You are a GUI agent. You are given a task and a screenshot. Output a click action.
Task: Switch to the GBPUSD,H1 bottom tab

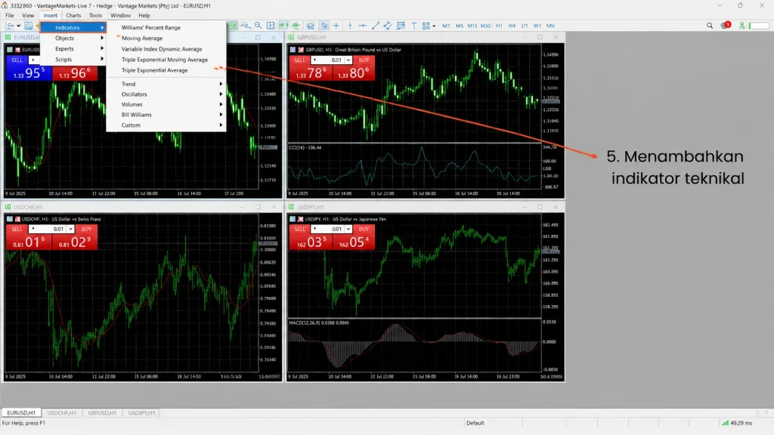(x=102, y=413)
